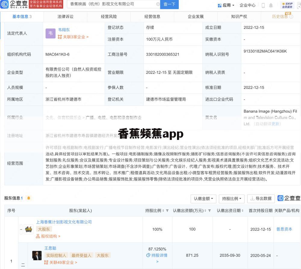301x269 pixels.
Task: Open the 普思资本 related institution link
Action: [284, 229]
